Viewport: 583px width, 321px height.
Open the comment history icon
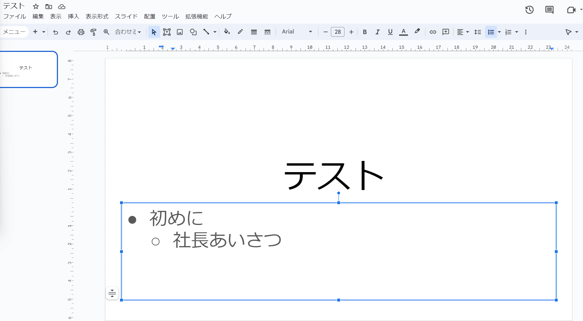[549, 10]
